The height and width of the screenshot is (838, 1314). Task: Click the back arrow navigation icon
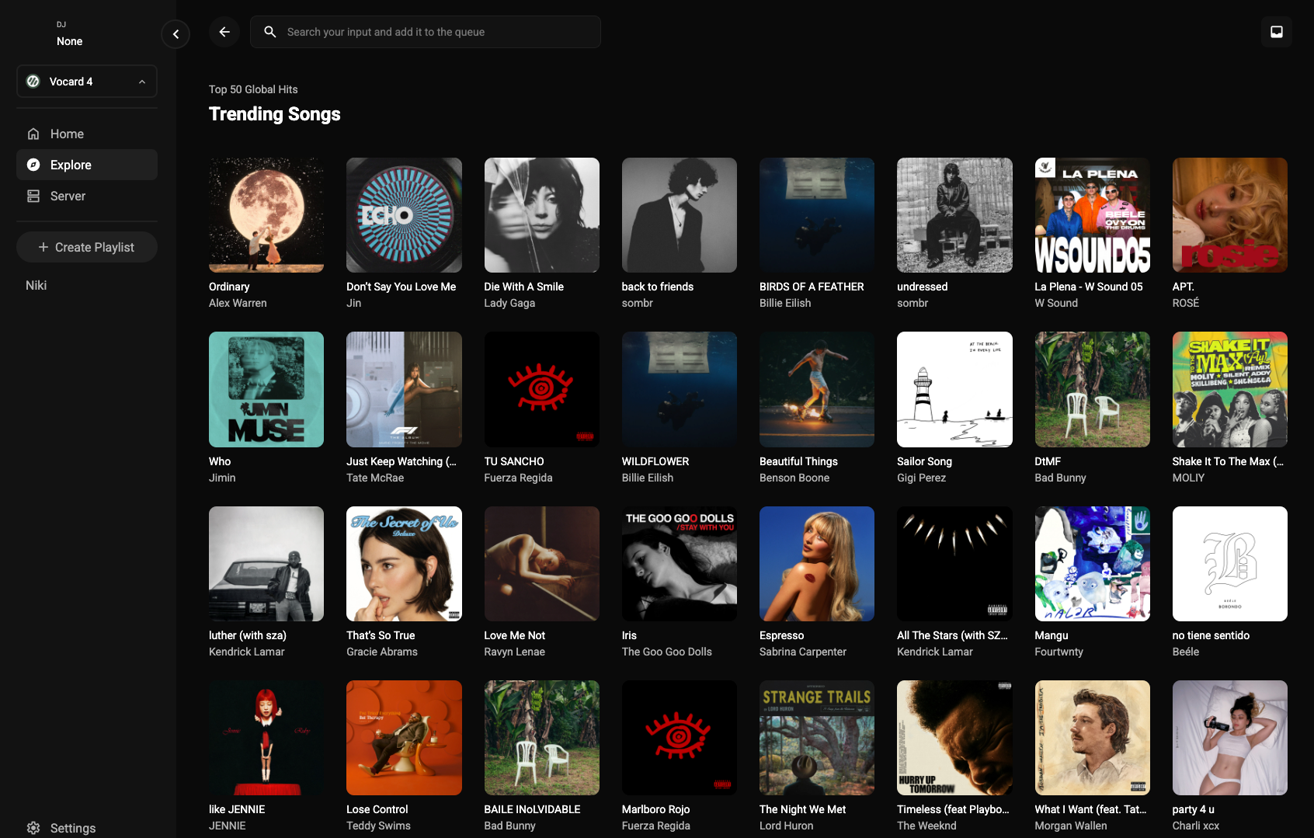coord(224,32)
